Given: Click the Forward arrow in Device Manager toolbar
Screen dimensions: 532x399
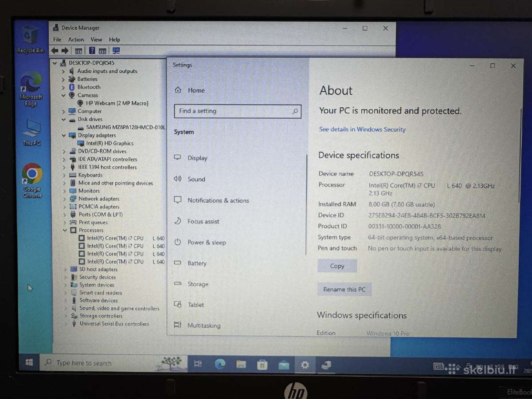Looking at the screenshot, I should (x=65, y=51).
